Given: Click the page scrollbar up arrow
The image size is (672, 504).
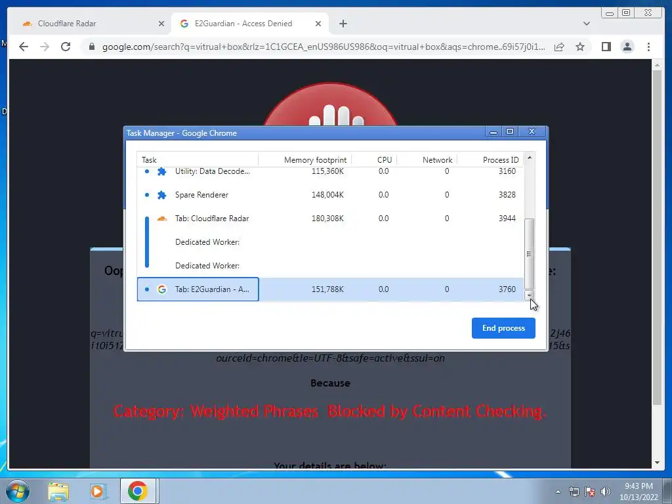Looking at the screenshot, I should tap(657, 65).
